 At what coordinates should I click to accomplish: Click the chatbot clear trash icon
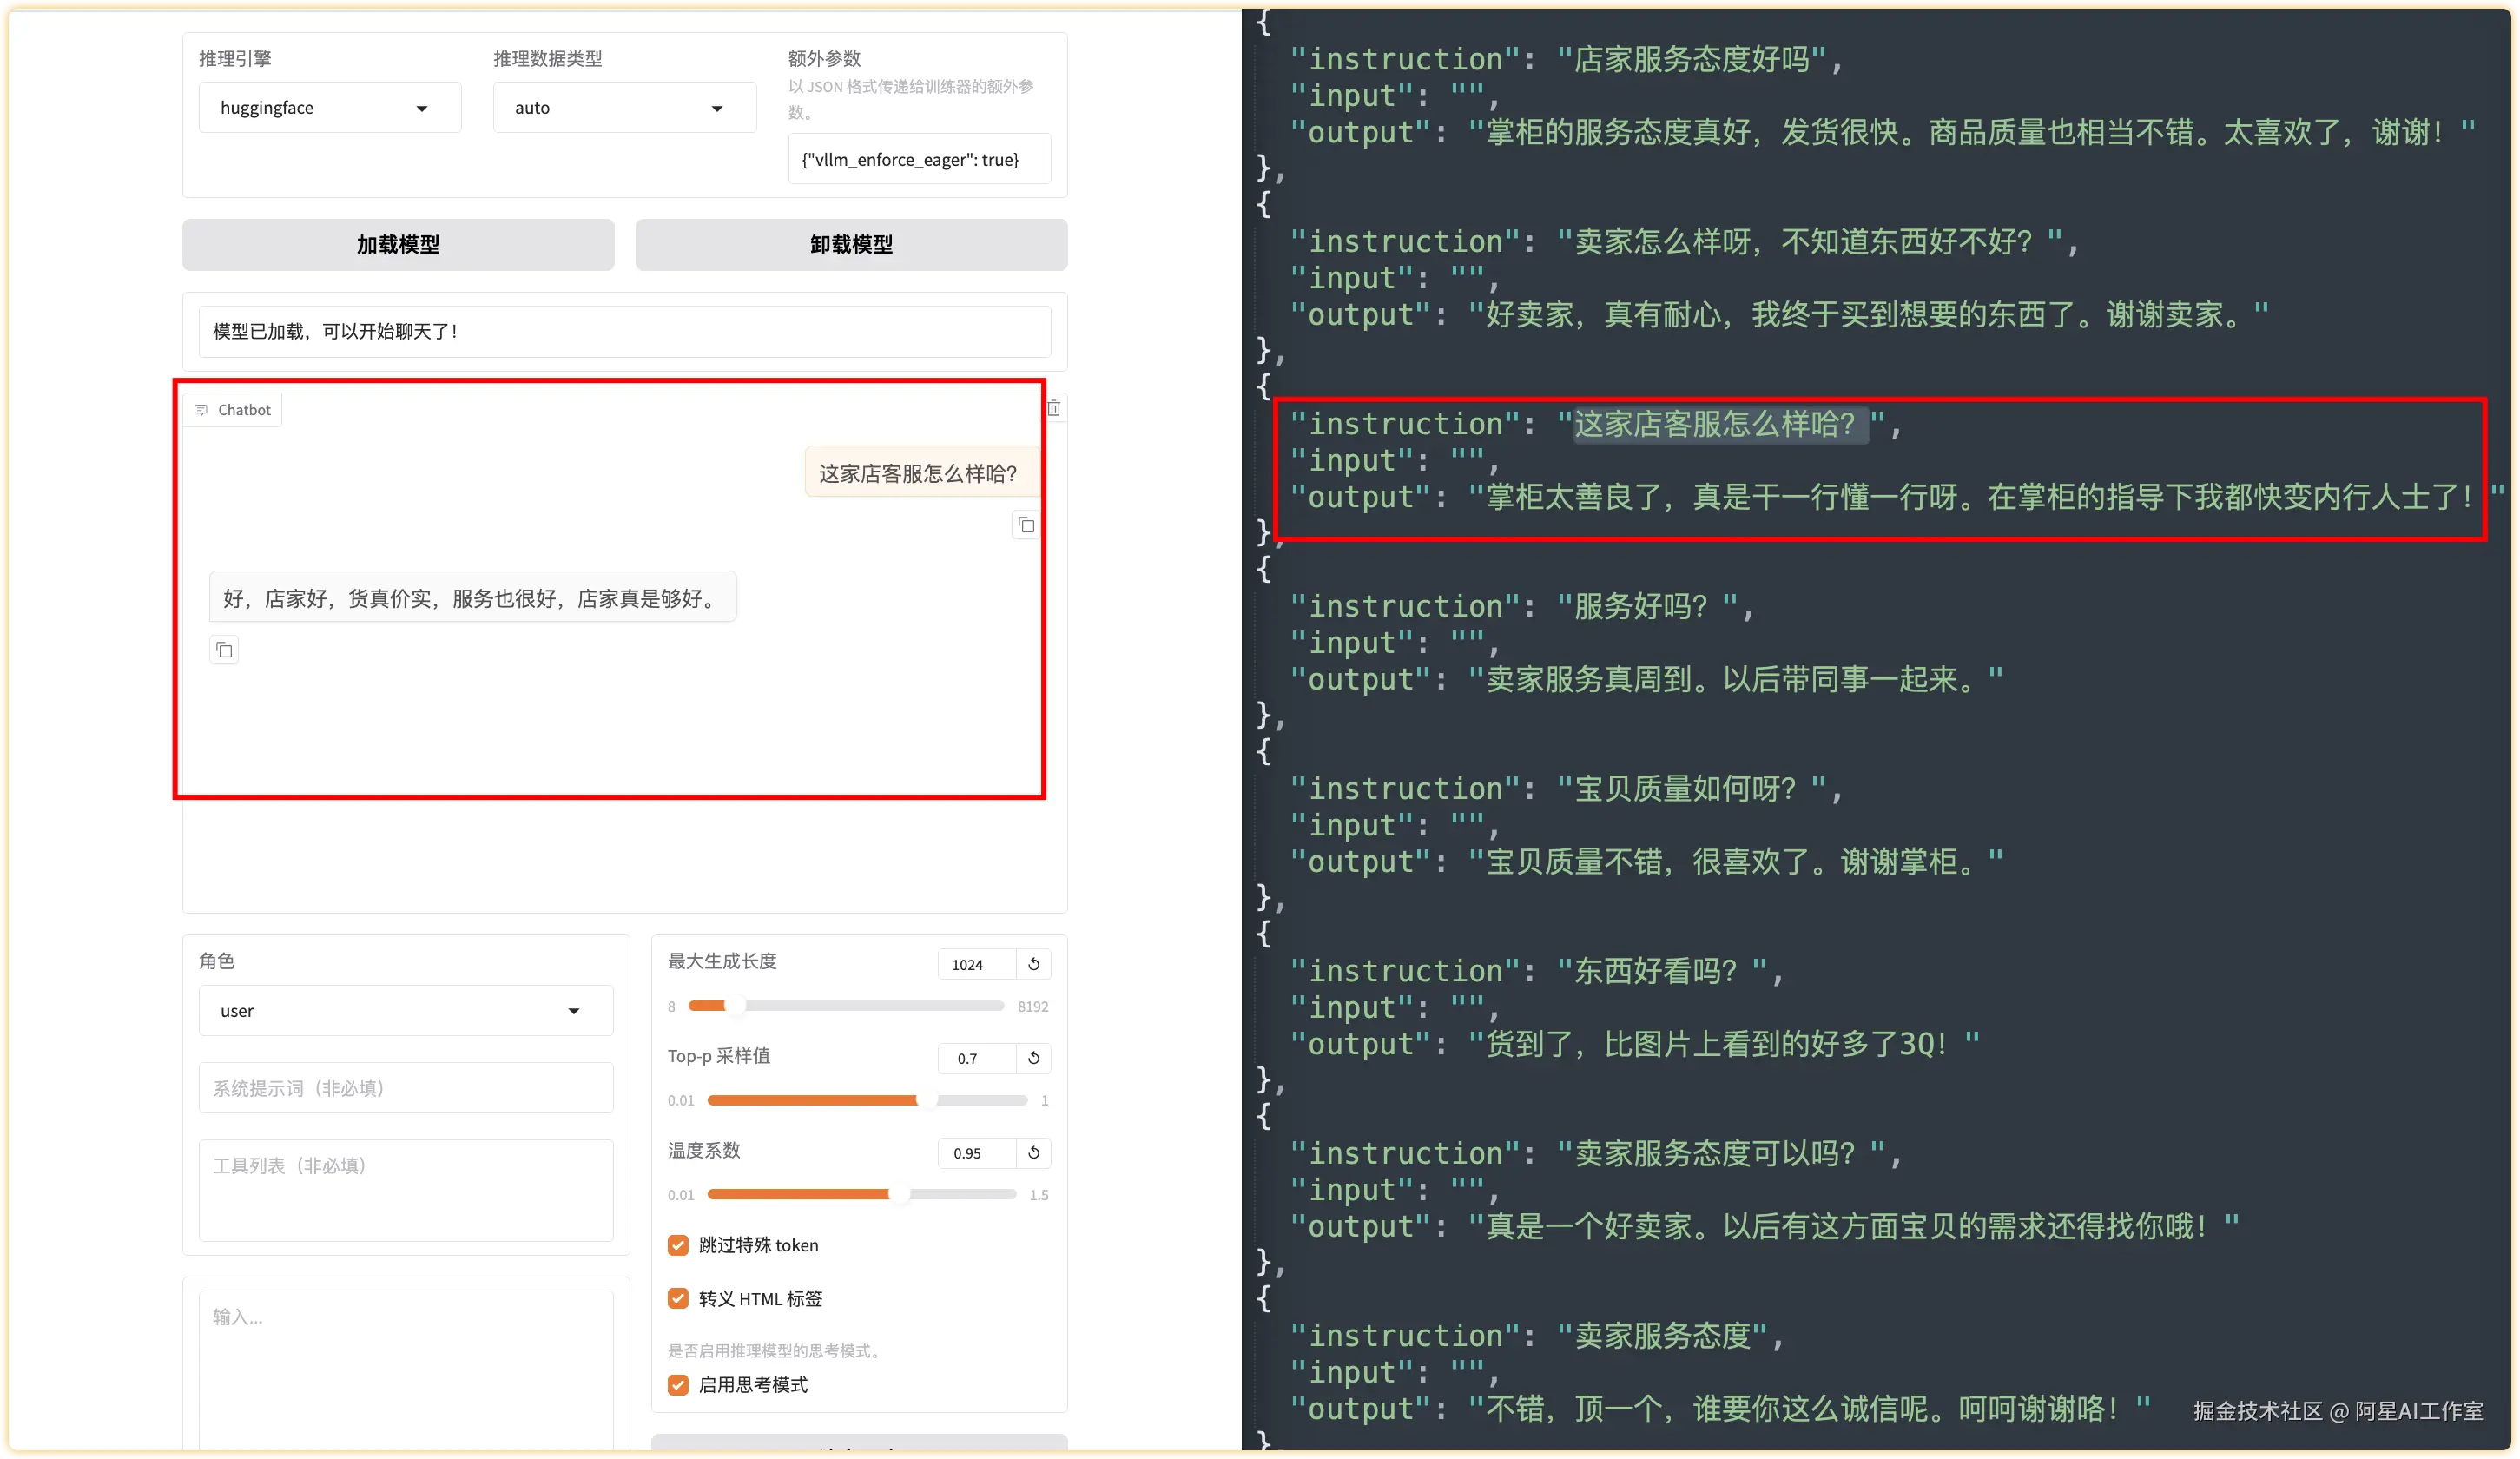click(1053, 408)
